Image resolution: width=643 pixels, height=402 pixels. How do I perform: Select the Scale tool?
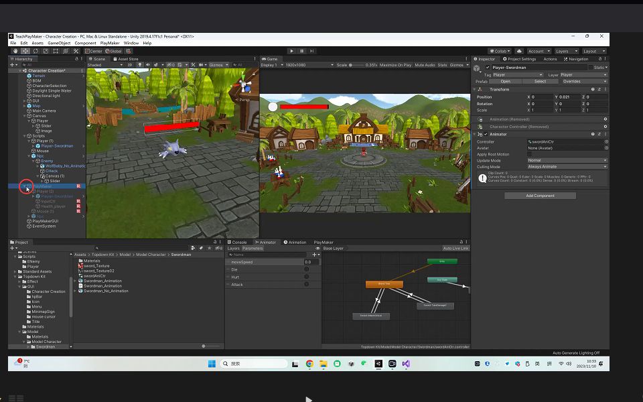46,52
